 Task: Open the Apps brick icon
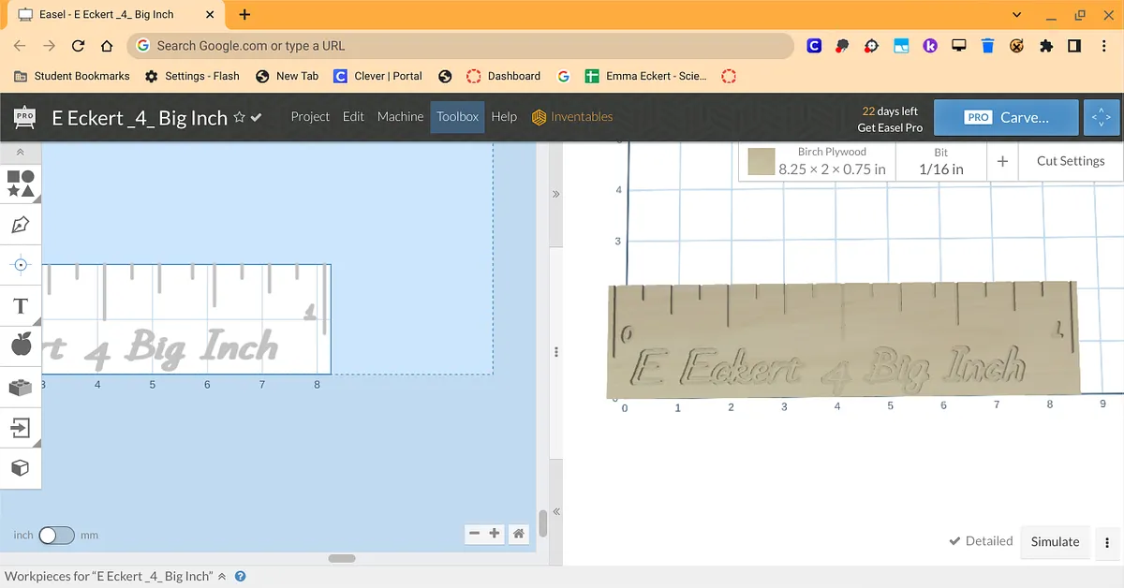click(x=21, y=387)
